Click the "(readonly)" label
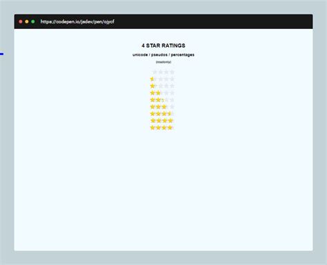327x265 pixels. click(x=163, y=62)
